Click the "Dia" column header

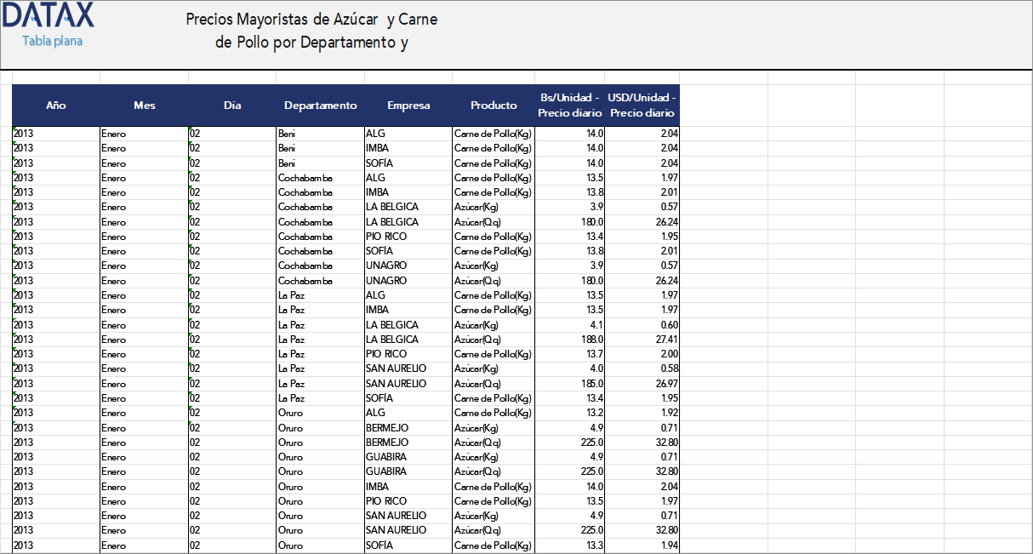pos(231,105)
